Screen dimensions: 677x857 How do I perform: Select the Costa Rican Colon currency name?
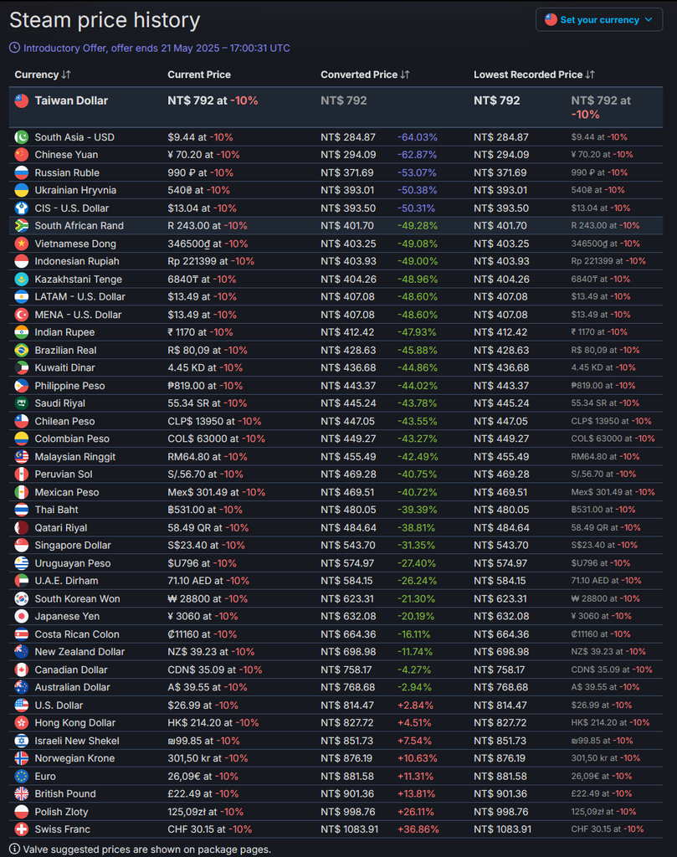coord(77,634)
